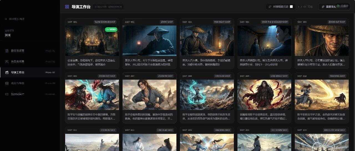Click the 1 / 15 完成 progress text
Viewport: 355px width, 151px height.
pyautogui.click(x=305, y=7)
